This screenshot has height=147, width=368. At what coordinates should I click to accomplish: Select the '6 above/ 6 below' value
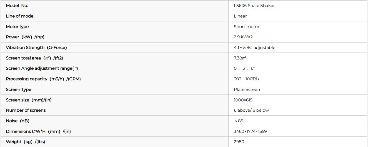251,110
